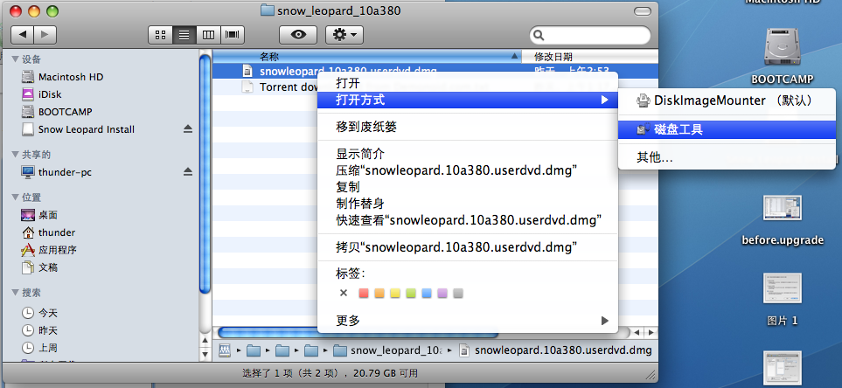The height and width of the screenshot is (388, 842).
Task: Select 图片 1 on the desktop
Action: point(783,300)
